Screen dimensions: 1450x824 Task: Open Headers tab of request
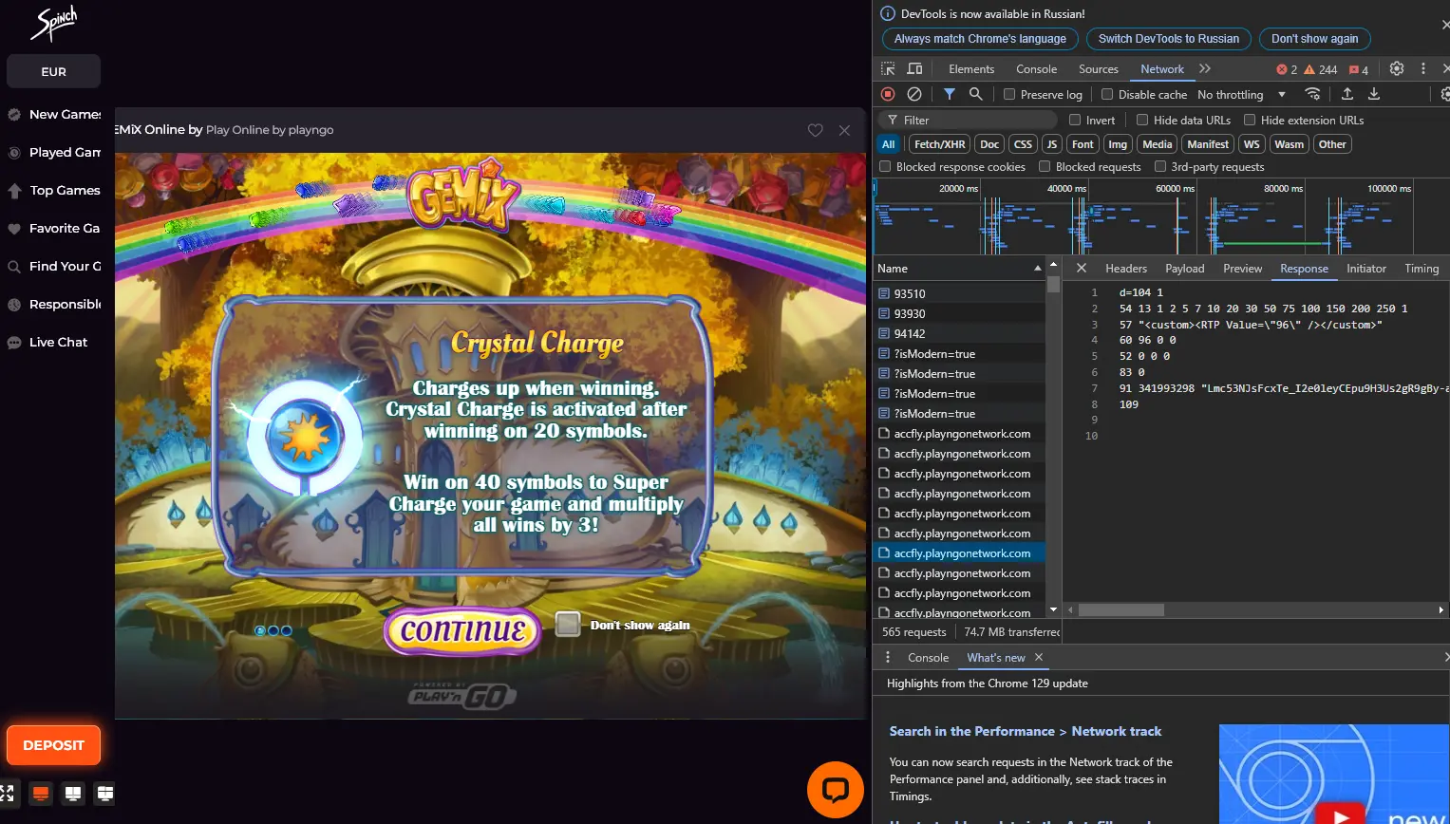1126,269
